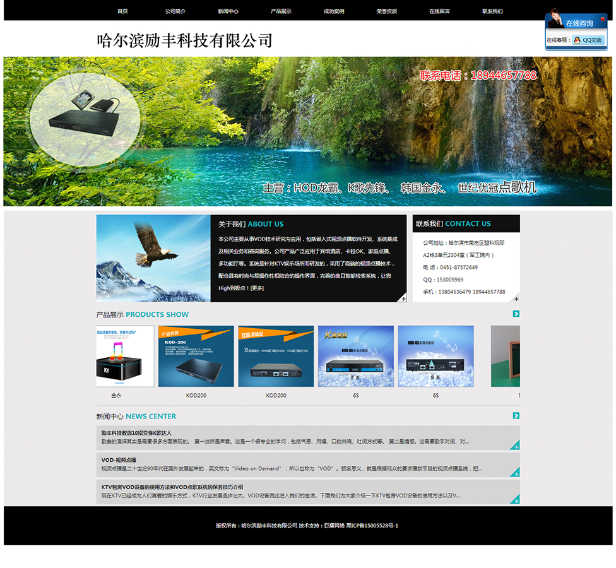Click plus icon on VOD-视频点播 news item

(x=516, y=473)
